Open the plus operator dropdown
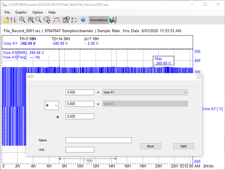225x170 pixels. point(51,105)
